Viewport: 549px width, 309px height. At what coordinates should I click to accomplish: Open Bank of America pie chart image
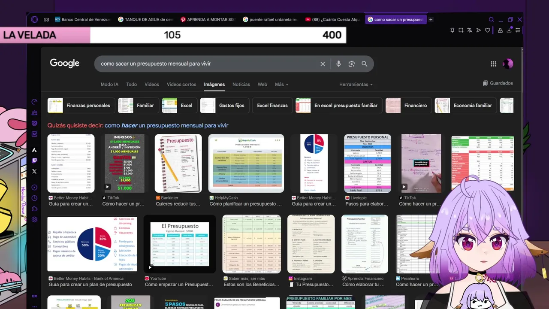pyautogui.click(x=92, y=244)
